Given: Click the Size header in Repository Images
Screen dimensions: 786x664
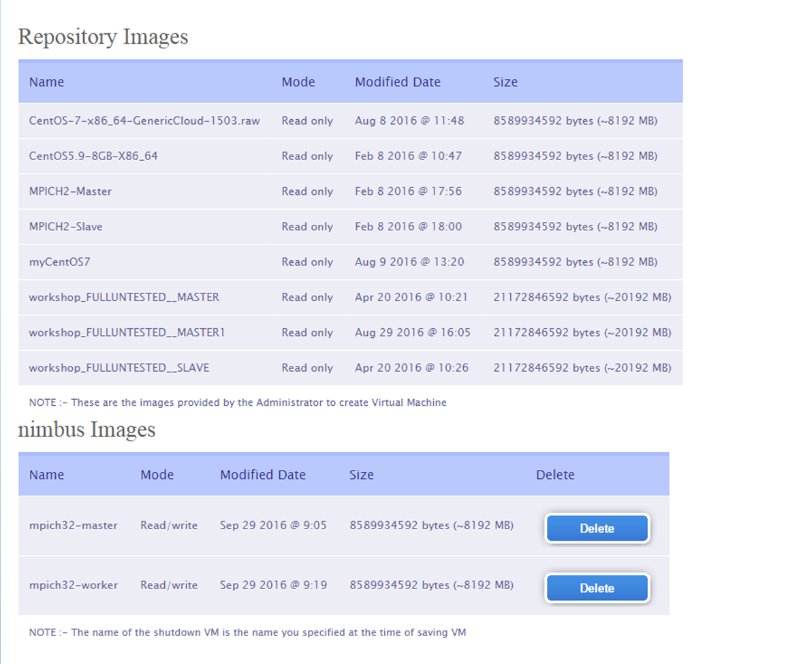Looking at the screenshot, I should 505,82.
